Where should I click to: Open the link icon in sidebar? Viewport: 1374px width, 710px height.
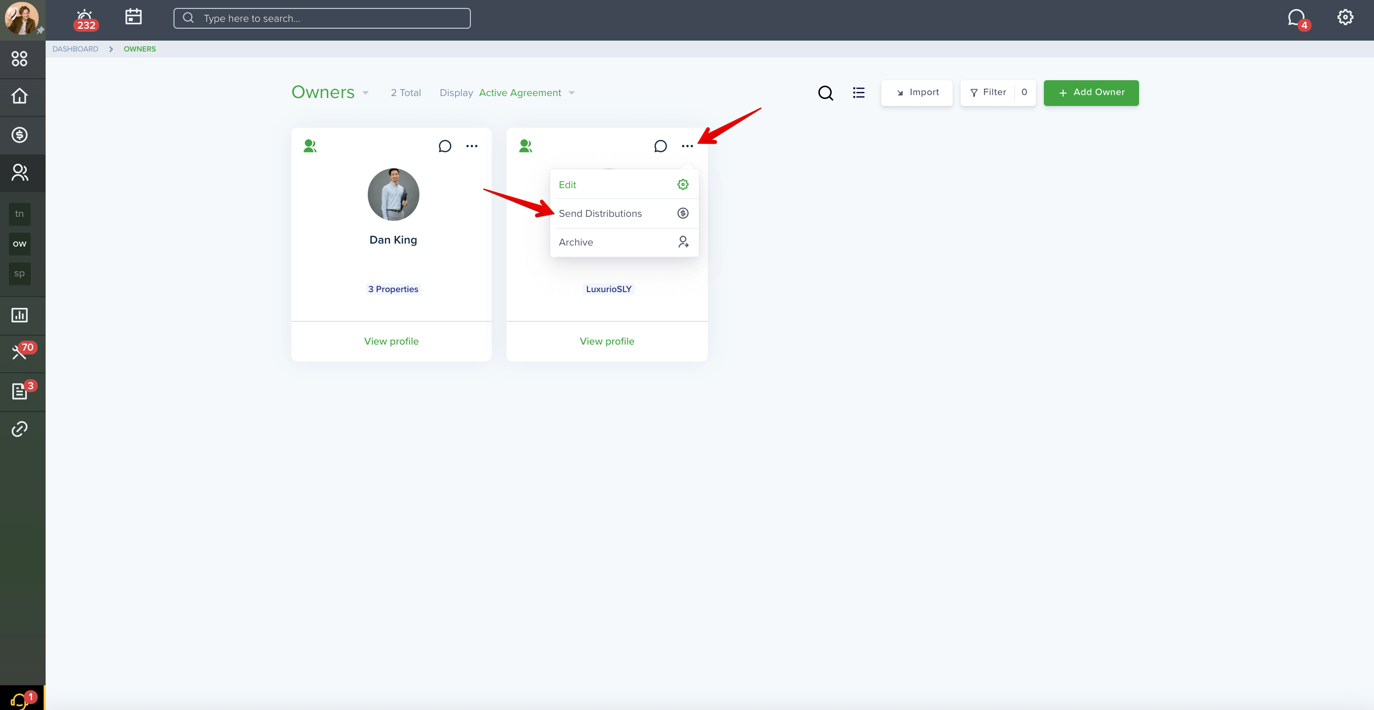(x=20, y=429)
